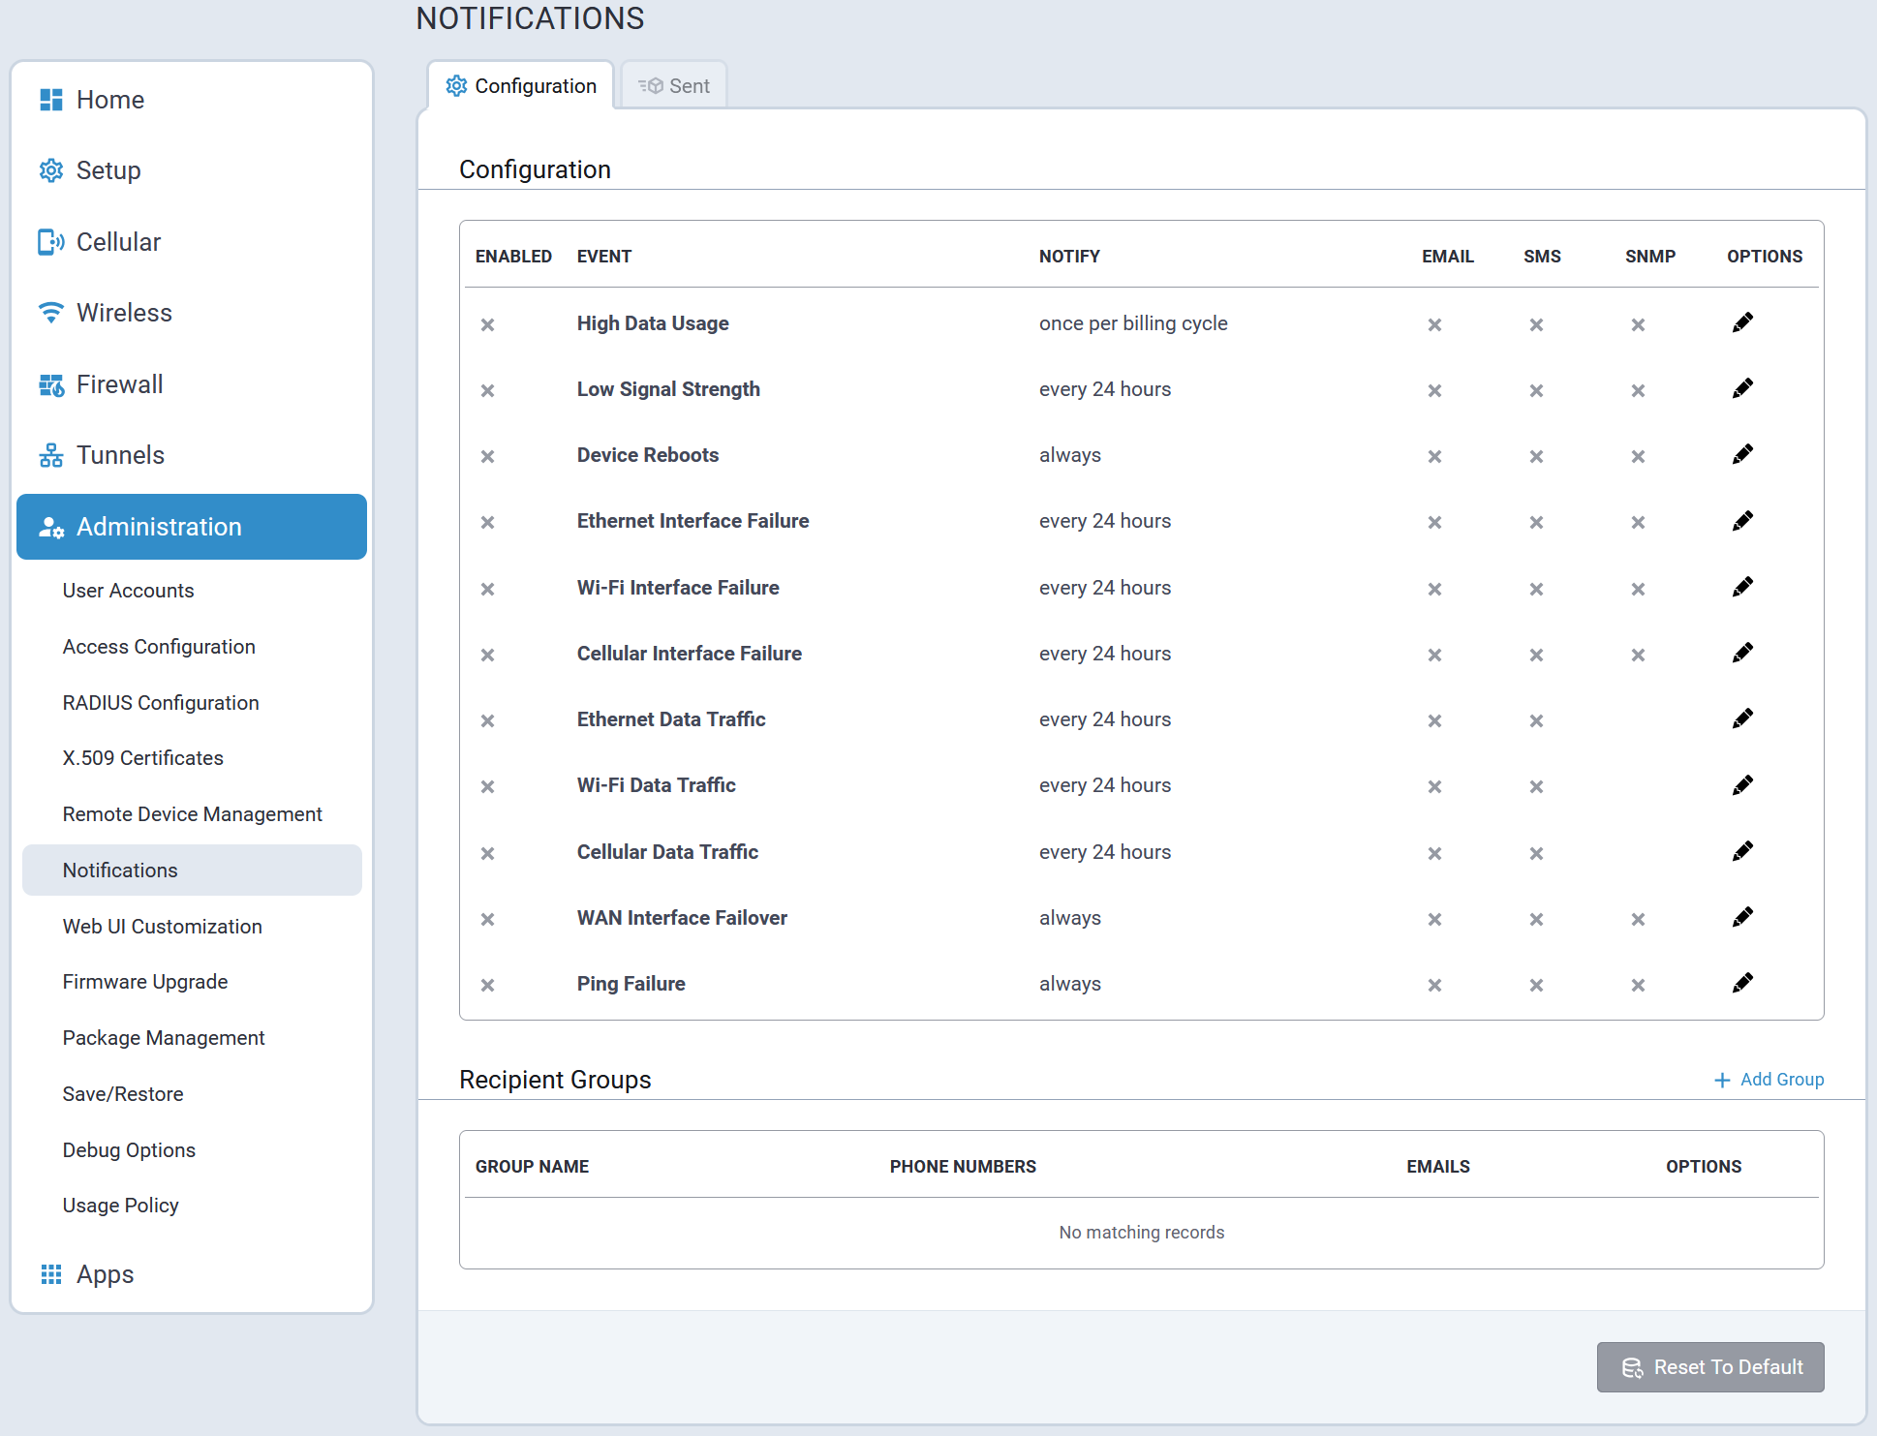Open edit options for Ping Failure
The height and width of the screenshot is (1436, 1877).
click(1742, 984)
